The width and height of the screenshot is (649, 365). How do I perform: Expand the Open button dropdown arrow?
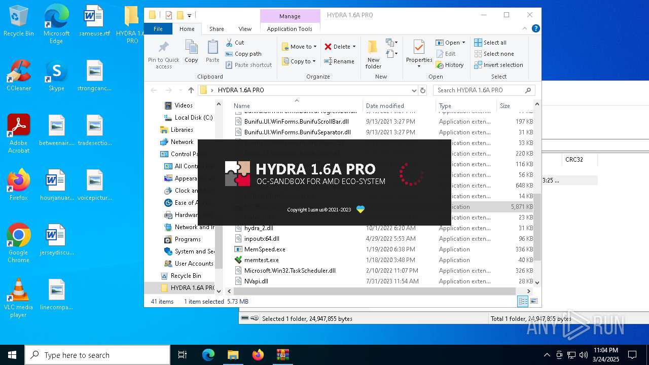463,43
